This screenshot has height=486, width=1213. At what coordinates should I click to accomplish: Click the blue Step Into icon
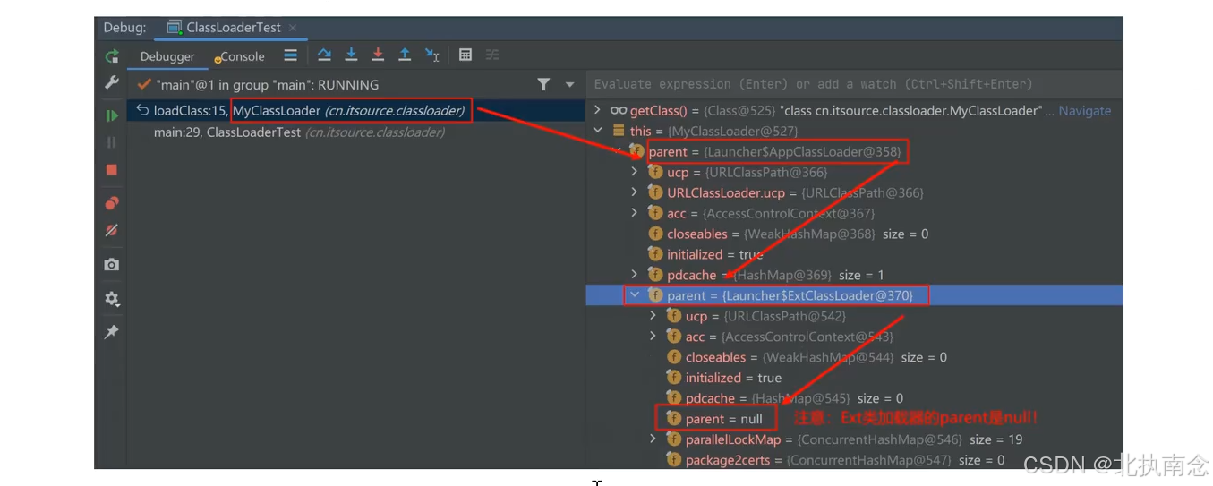click(351, 55)
